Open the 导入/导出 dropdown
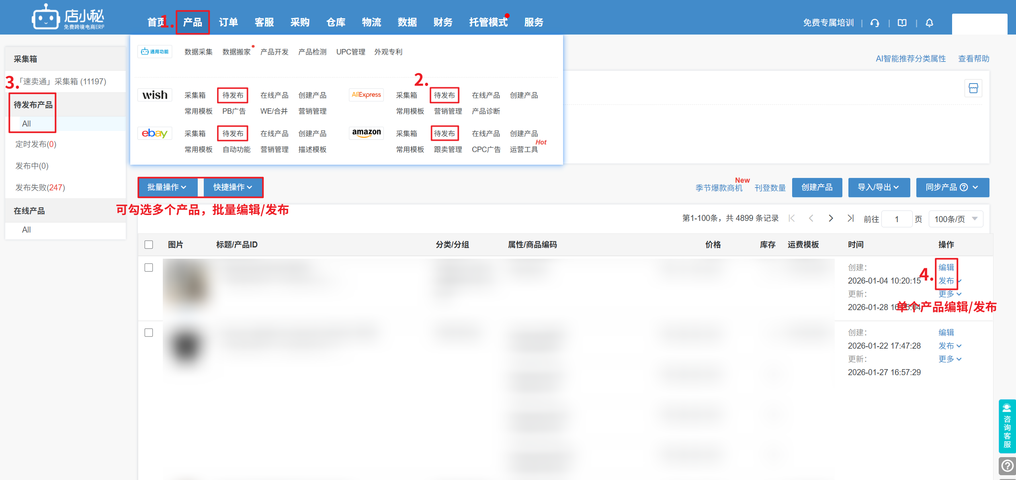This screenshot has height=480, width=1016. [x=879, y=187]
